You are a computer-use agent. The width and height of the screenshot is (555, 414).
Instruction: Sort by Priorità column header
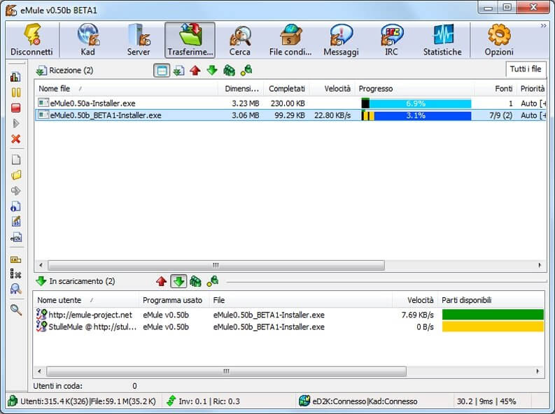click(x=532, y=89)
